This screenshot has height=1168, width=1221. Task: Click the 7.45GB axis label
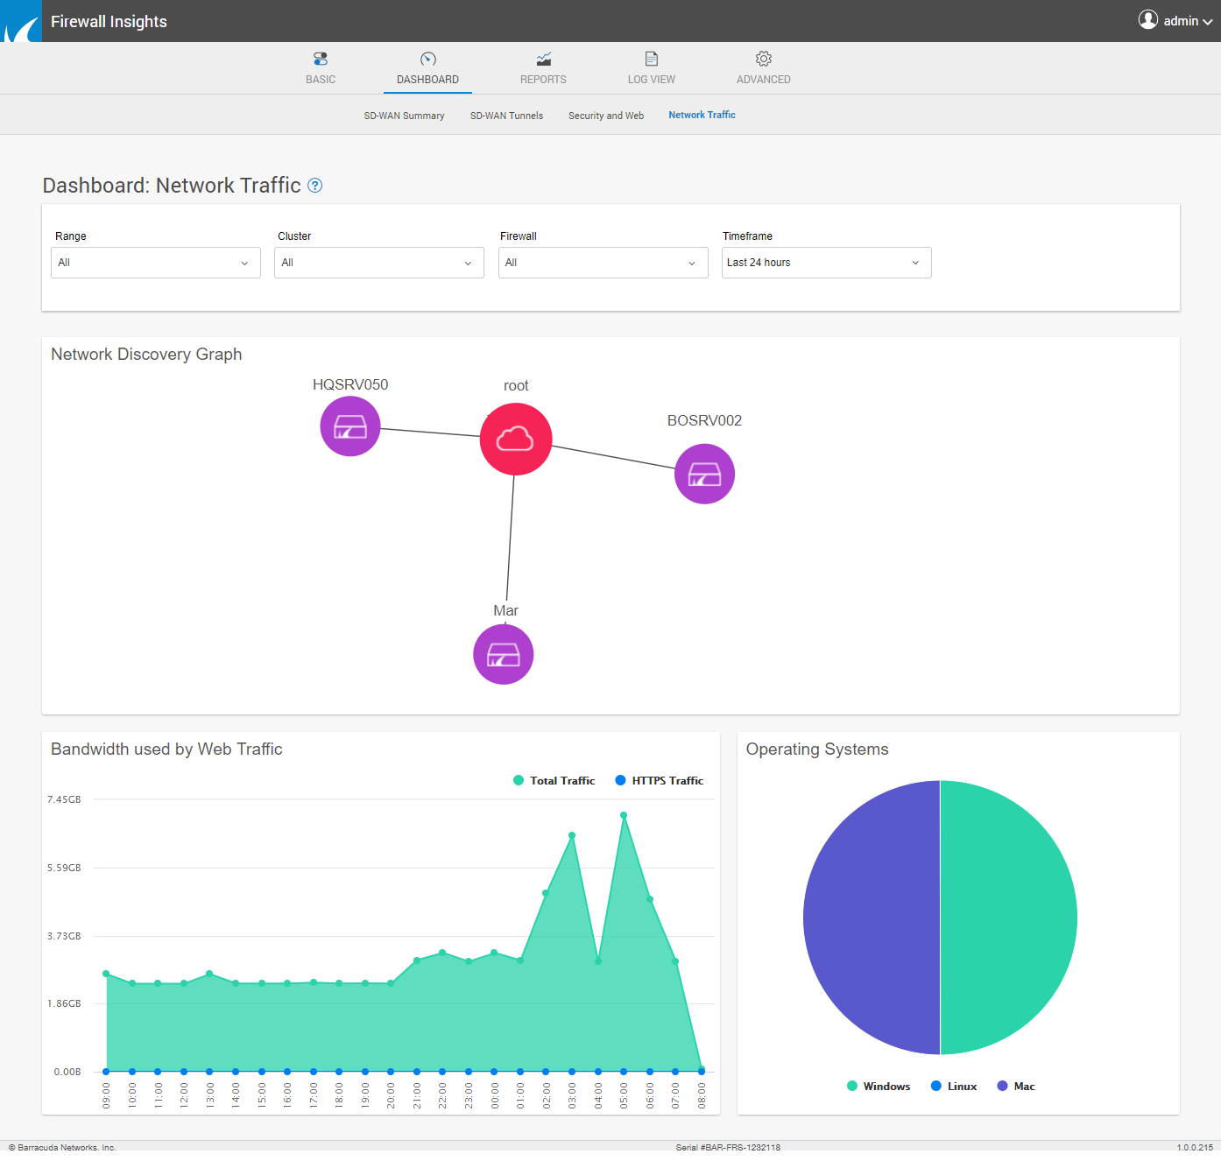[x=64, y=799]
